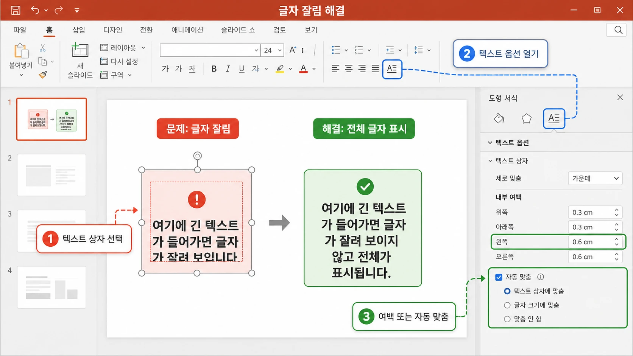Collapse the 텍스트 상자 section
This screenshot has width=633, height=356.
[x=490, y=161]
